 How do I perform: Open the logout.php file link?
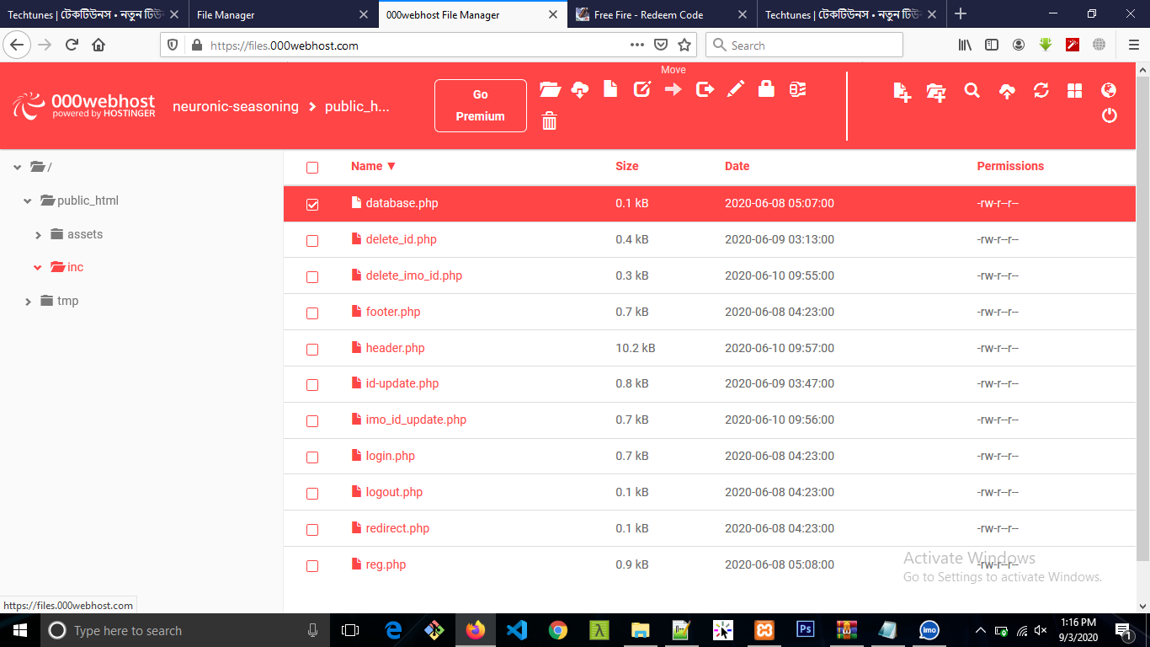click(394, 492)
